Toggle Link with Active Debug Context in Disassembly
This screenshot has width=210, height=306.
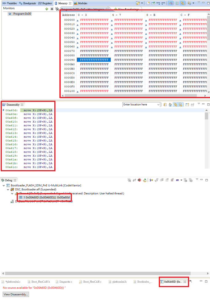tap(175, 105)
